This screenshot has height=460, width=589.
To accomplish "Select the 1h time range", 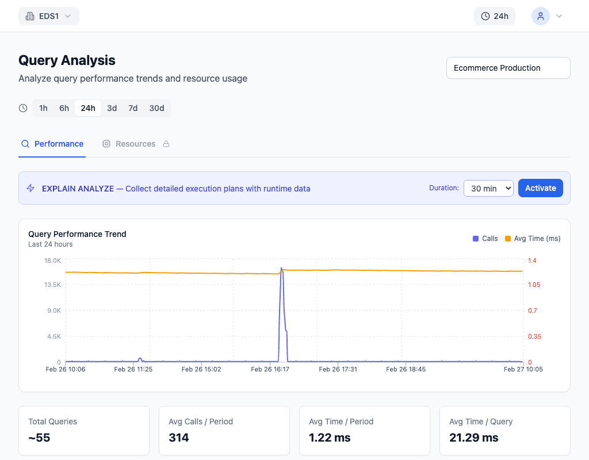I will [x=43, y=108].
